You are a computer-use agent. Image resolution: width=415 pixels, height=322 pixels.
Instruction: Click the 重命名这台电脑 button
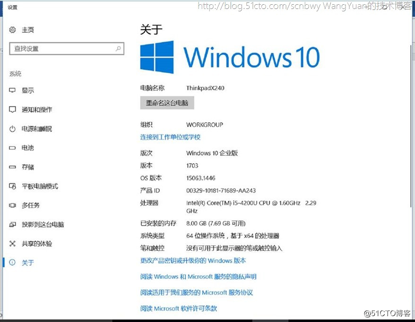coord(167,103)
